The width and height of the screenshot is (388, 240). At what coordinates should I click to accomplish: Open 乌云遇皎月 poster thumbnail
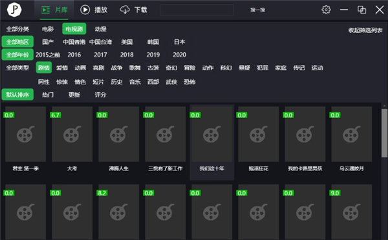[351, 134]
